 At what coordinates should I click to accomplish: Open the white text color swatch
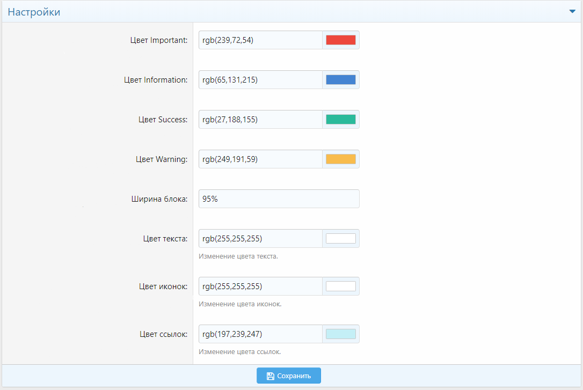point(340,239)
